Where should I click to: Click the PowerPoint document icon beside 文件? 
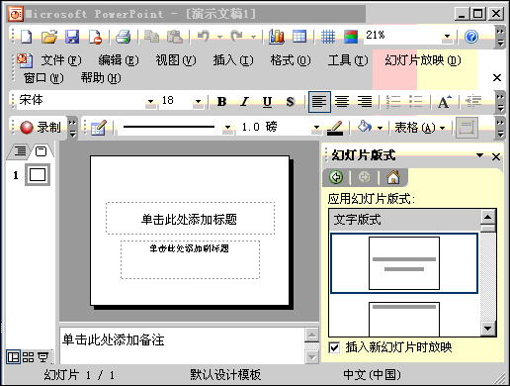click(x=25, y=60)
